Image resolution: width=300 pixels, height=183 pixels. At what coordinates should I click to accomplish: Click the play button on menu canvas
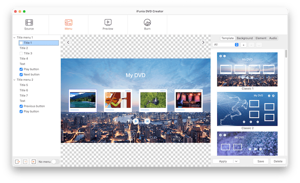(136, 121)
